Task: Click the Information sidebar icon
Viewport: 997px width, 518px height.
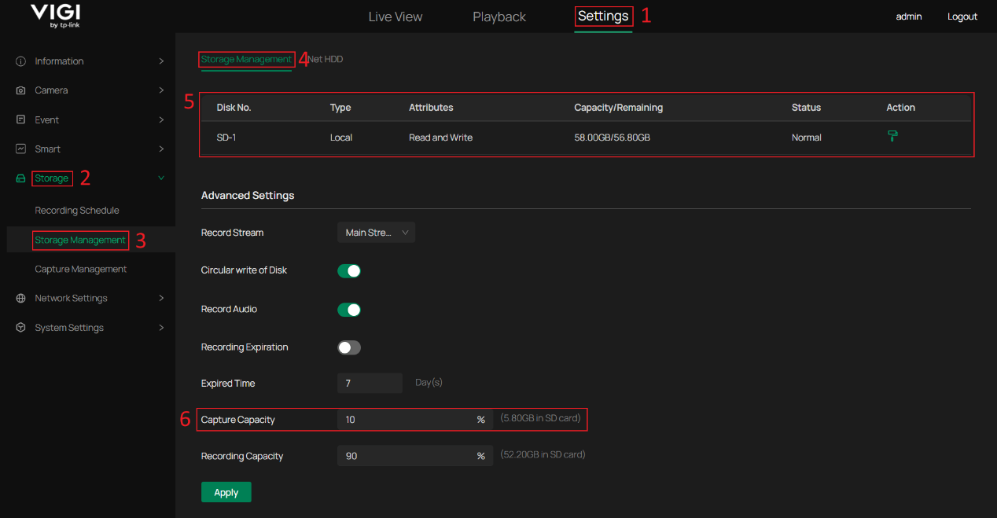Action: [x=20, y=61]
